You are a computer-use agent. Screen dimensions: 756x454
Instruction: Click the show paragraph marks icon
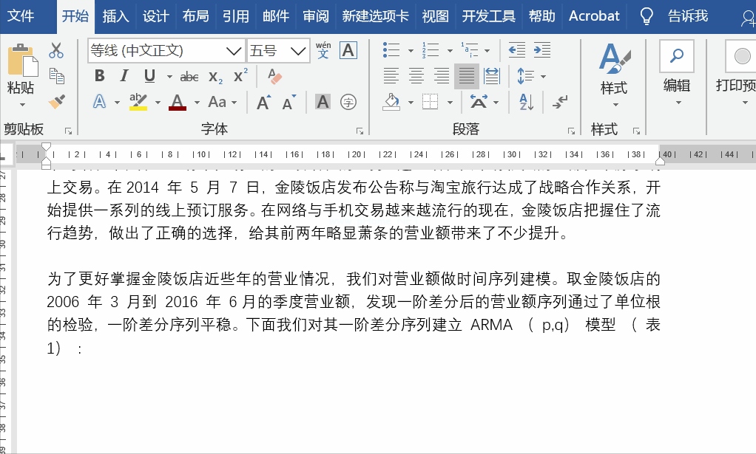(560, 101)
